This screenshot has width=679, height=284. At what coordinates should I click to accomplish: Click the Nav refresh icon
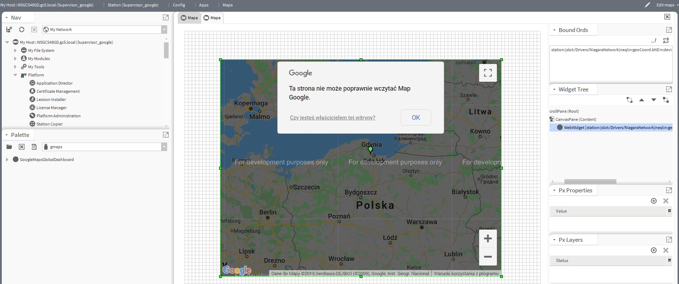pyautogui.click(x=22, y=30)
